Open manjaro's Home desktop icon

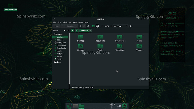[x=11, y=7]
